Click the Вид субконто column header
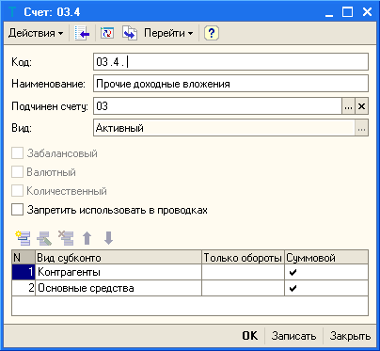Screen dimensions: 380x351 119,258
